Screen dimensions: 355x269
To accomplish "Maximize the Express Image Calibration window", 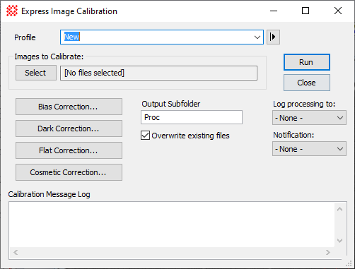I will coord(305,11).
